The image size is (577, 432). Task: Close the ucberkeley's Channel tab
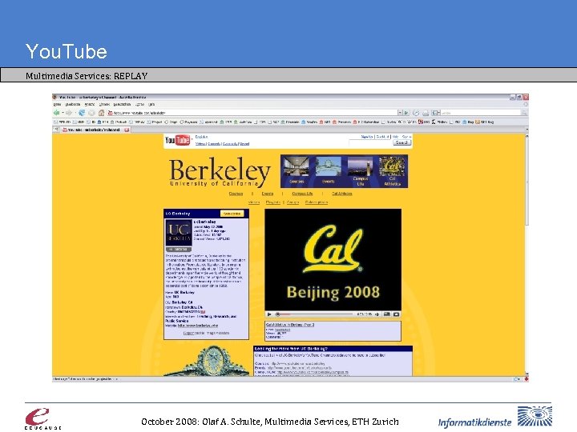[127, 130]
